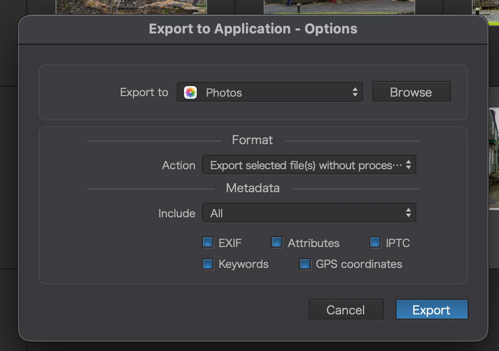Open the Export to application dropdown
This screenshot has height=351, width=499.
tap(269, 93)
